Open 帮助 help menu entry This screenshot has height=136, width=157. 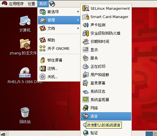click(59, 40)
